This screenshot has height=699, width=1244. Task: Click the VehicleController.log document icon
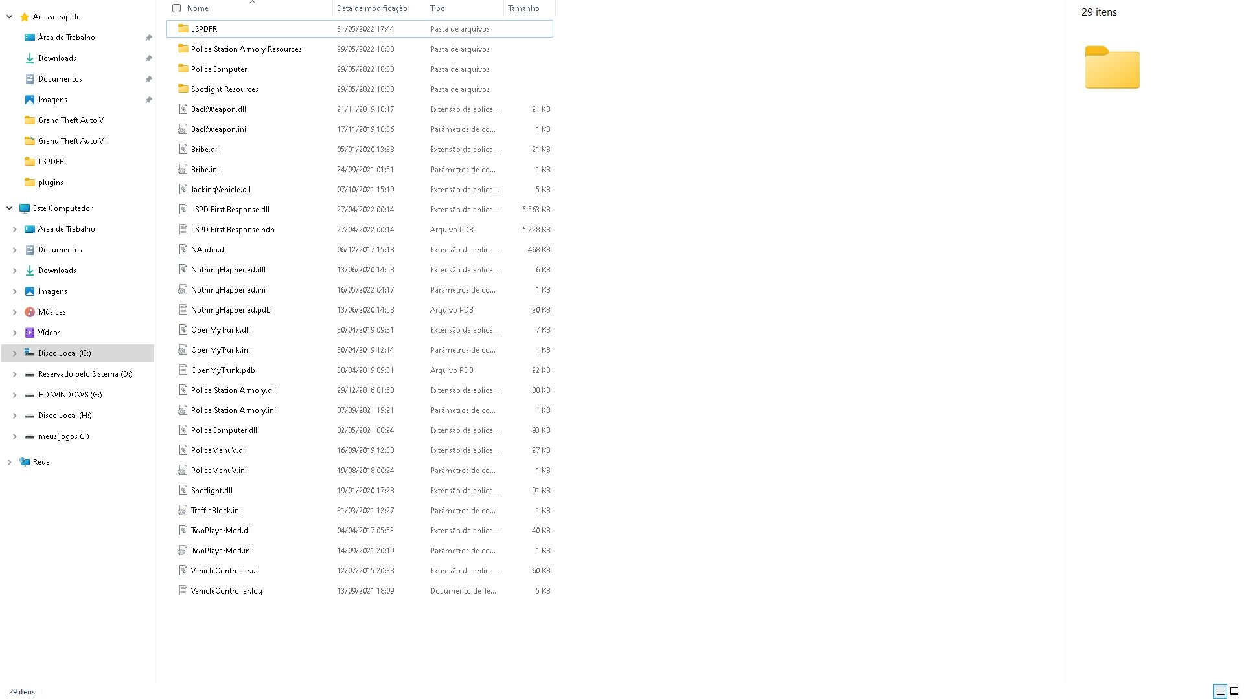183,591
